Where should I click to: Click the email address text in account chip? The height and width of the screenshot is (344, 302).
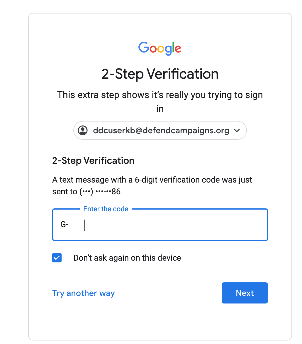pyautogui.click(x=161, y=131)
